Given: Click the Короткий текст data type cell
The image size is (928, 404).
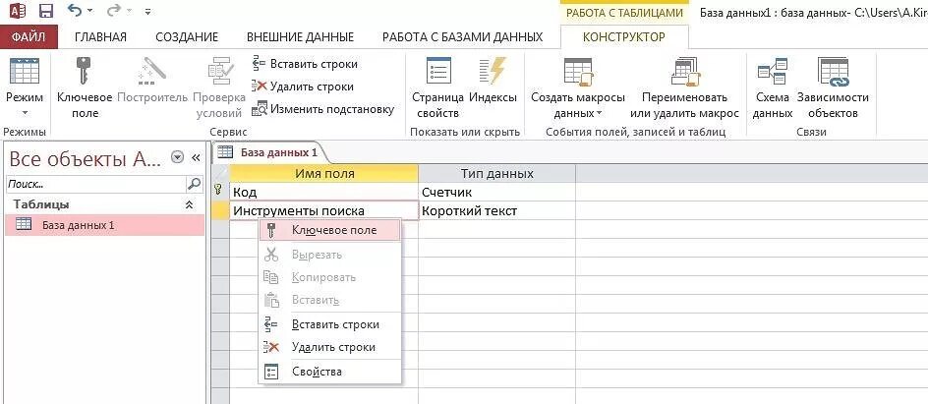Looking at the screenshot, I should point(497,210).
